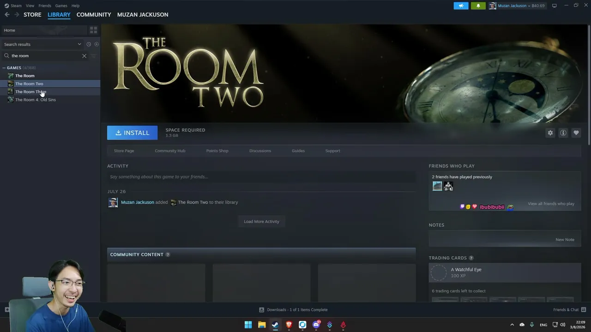The height and width of the screenshot is (332, 591).
Task: Sort results by recent activity clock icon
Action: tap(89, 44)
